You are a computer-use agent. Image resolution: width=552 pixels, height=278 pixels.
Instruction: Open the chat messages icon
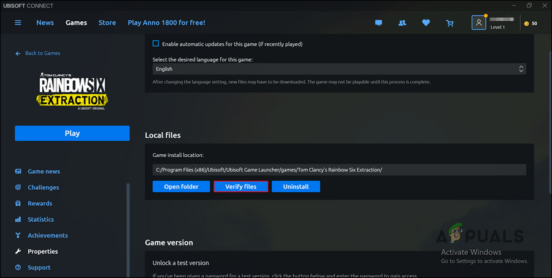(x=378, y=23)
